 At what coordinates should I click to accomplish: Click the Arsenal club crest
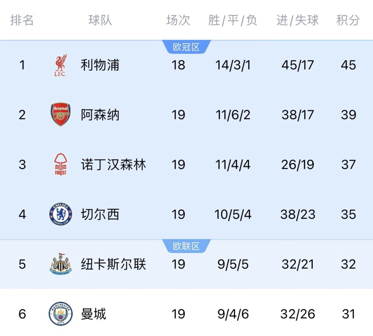pos(61,115)
